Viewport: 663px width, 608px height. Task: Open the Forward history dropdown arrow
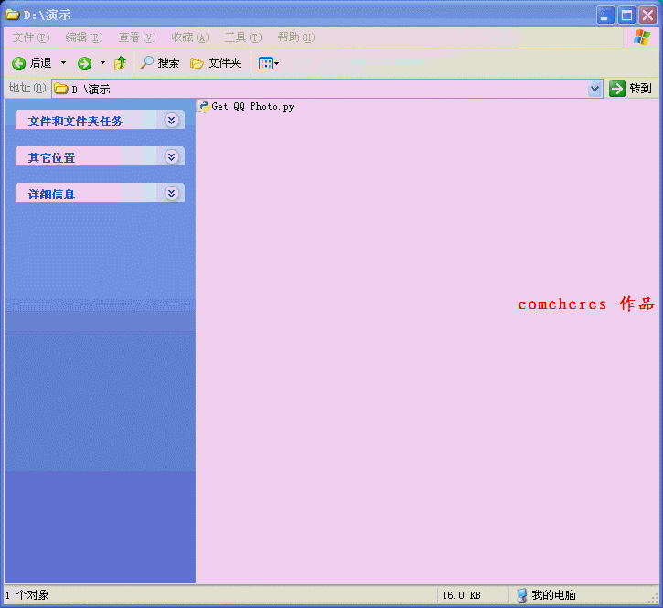[102, 62]
